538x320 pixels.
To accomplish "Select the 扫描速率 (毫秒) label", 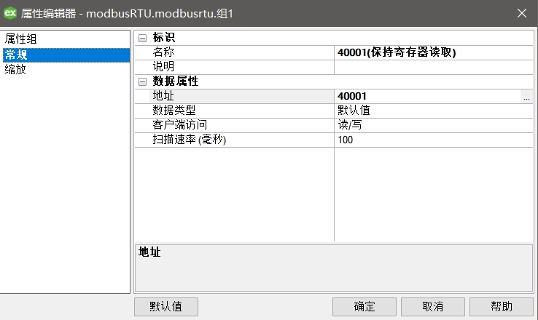I will (x=190, y=140).
